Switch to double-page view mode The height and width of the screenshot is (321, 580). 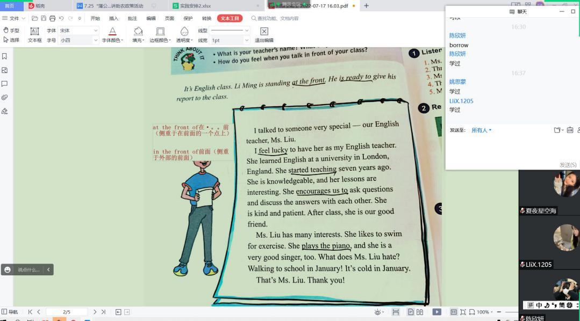tap(420, 312)
